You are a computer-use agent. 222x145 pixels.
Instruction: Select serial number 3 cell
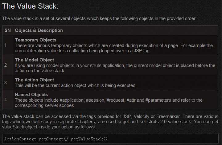pyautogui.click(x=6, y=83)
